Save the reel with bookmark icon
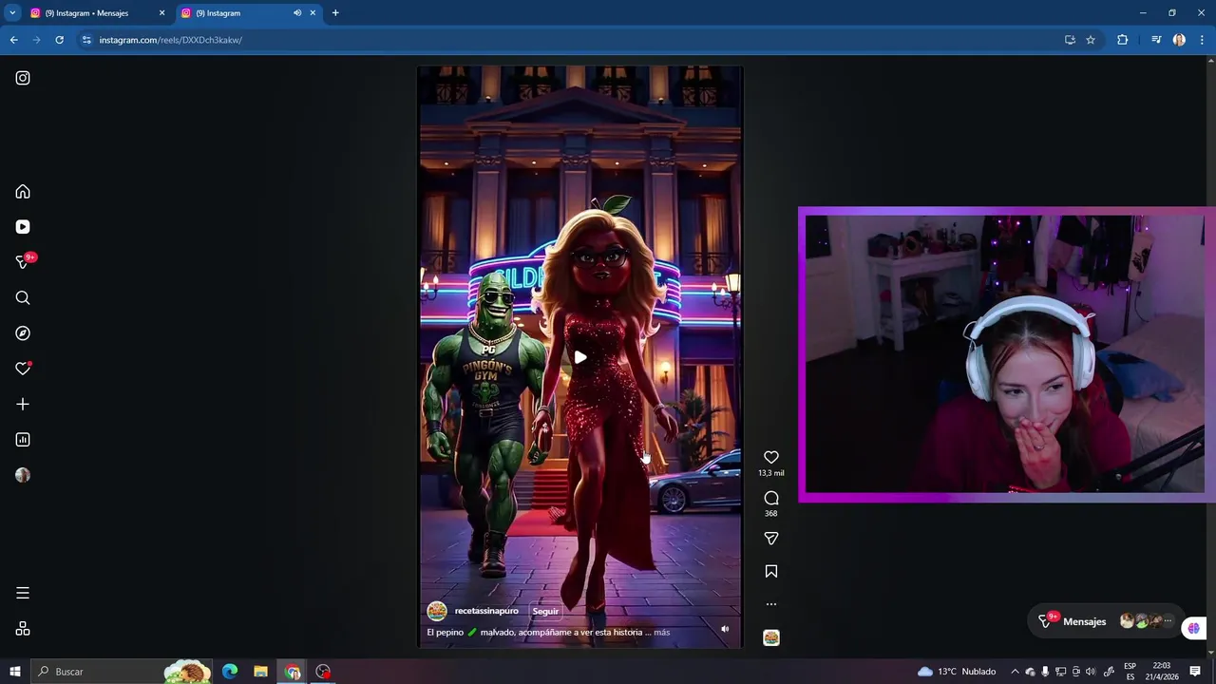 pyautogui.click(x=771, y=571)
